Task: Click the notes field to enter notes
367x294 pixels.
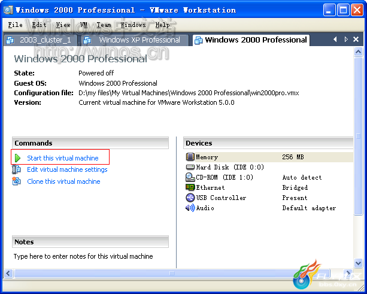Action: coord(83,256)
